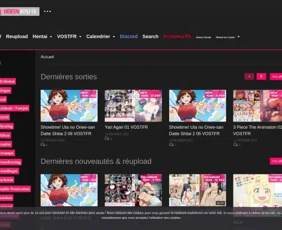Open Yari Agari 01 thumbnail
Screen dimensions: 282x230
(x=133, y=106)
